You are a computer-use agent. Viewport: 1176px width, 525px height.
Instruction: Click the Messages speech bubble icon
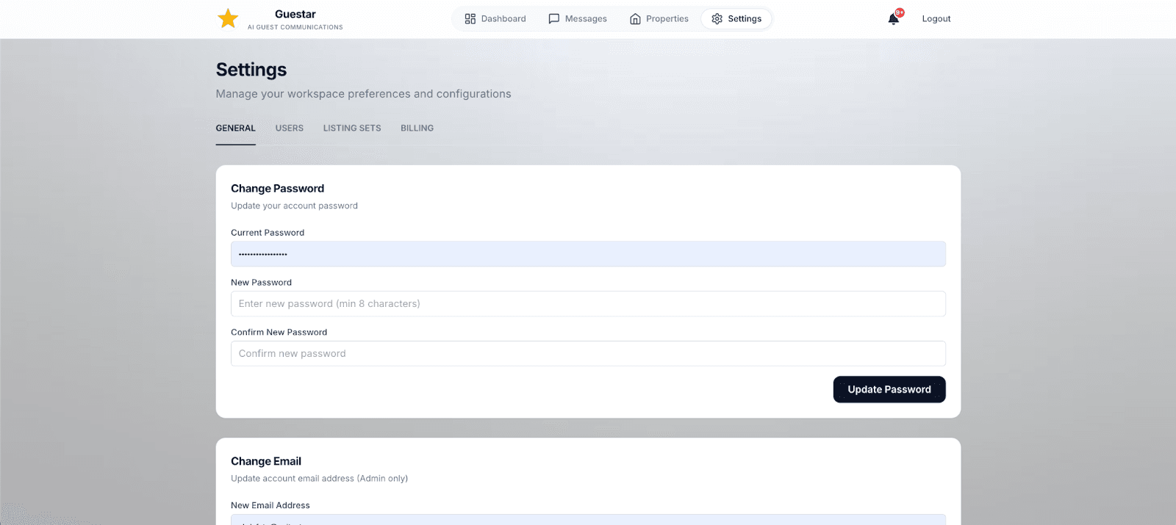[554, 19]
